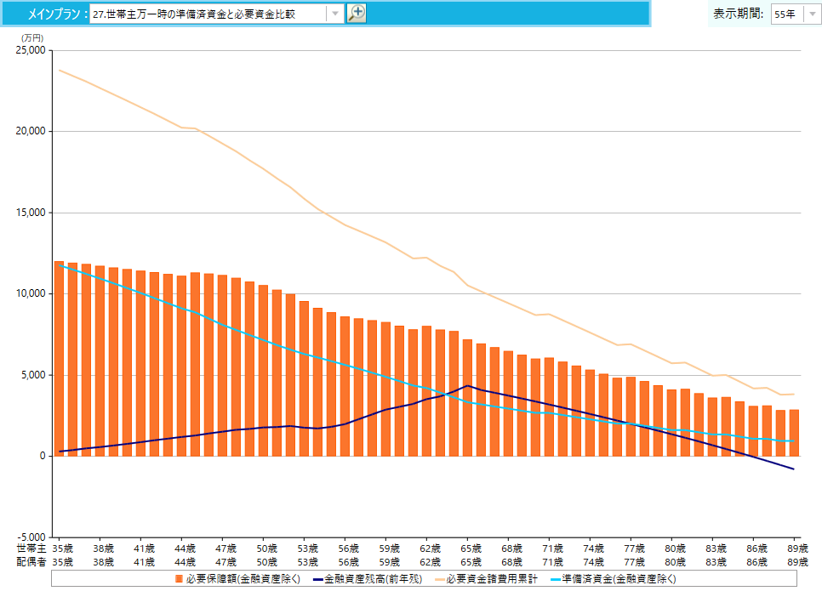
Task: Click the 65歳 x-axis label
Action: tap(471, 548)
